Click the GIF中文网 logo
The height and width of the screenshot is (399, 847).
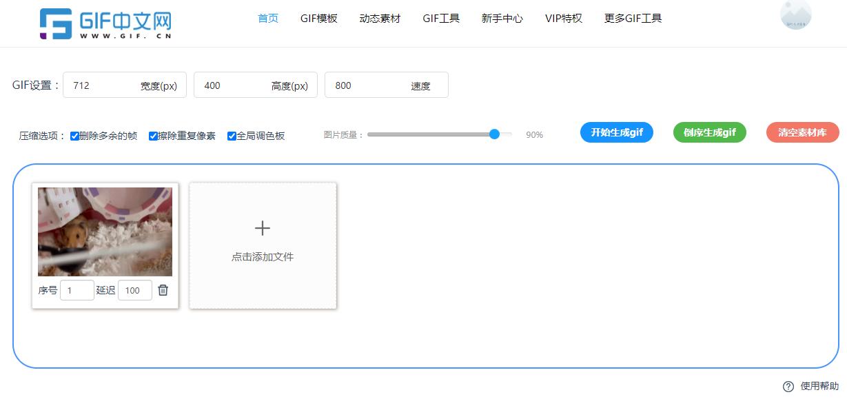pos(103,22)
